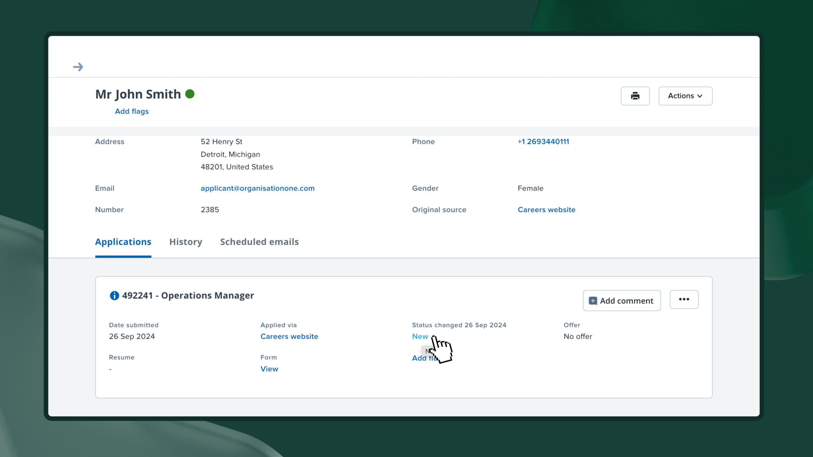View the application form
813x457 pixels.
coord(269,369)
